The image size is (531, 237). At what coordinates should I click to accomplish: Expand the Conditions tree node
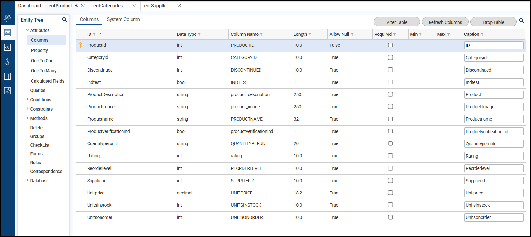27,99
